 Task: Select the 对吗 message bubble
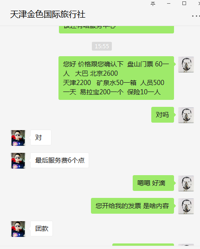click(162, 115)
